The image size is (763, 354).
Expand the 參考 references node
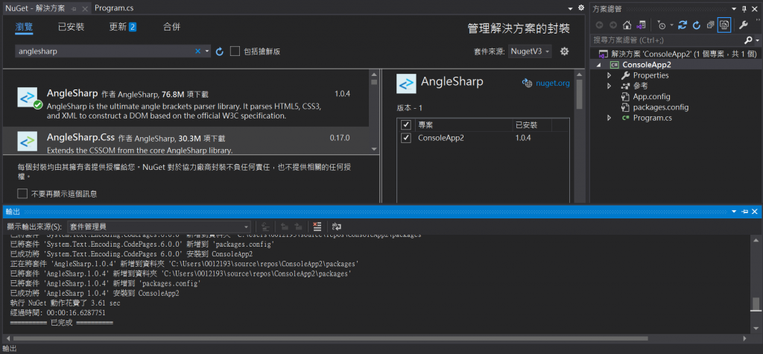point(609,86)
